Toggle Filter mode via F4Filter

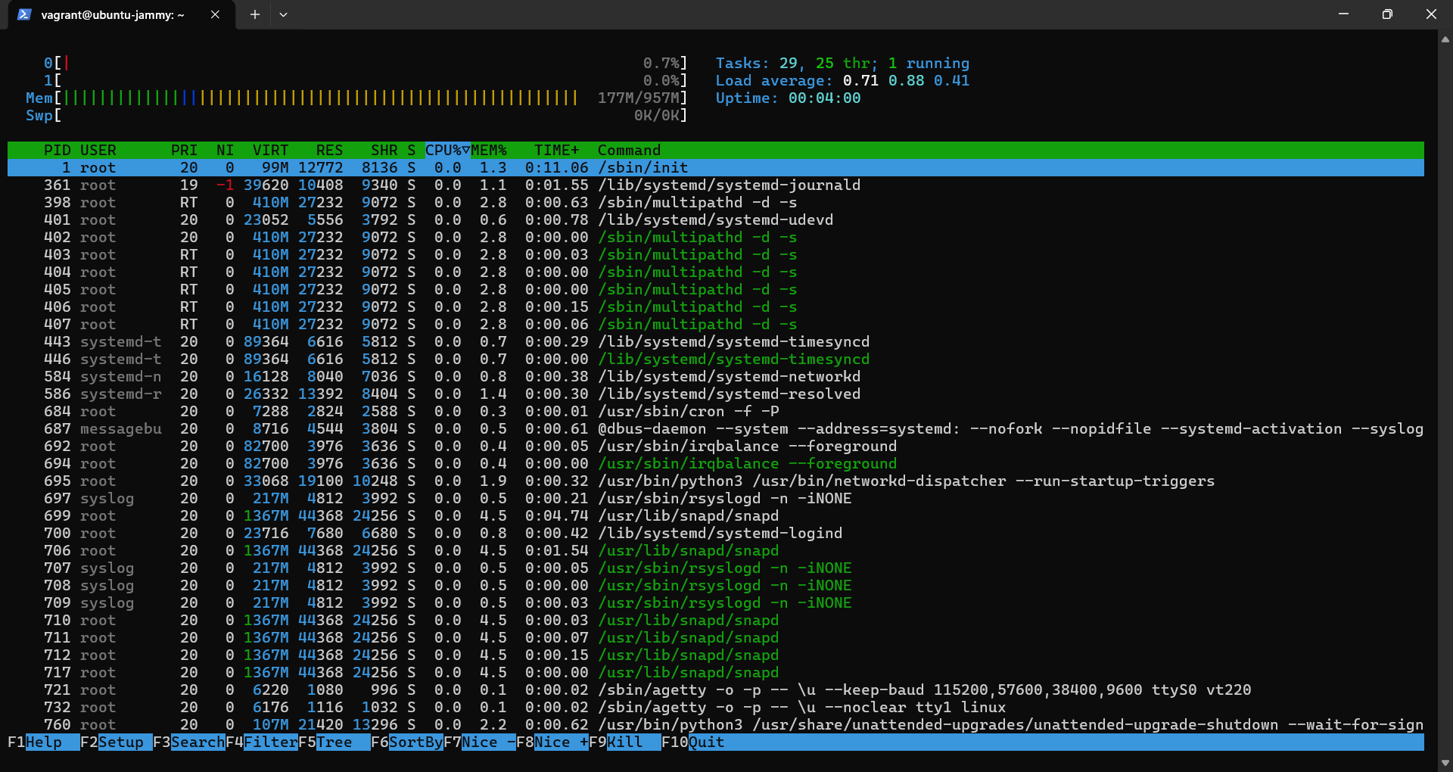(261, 742)
